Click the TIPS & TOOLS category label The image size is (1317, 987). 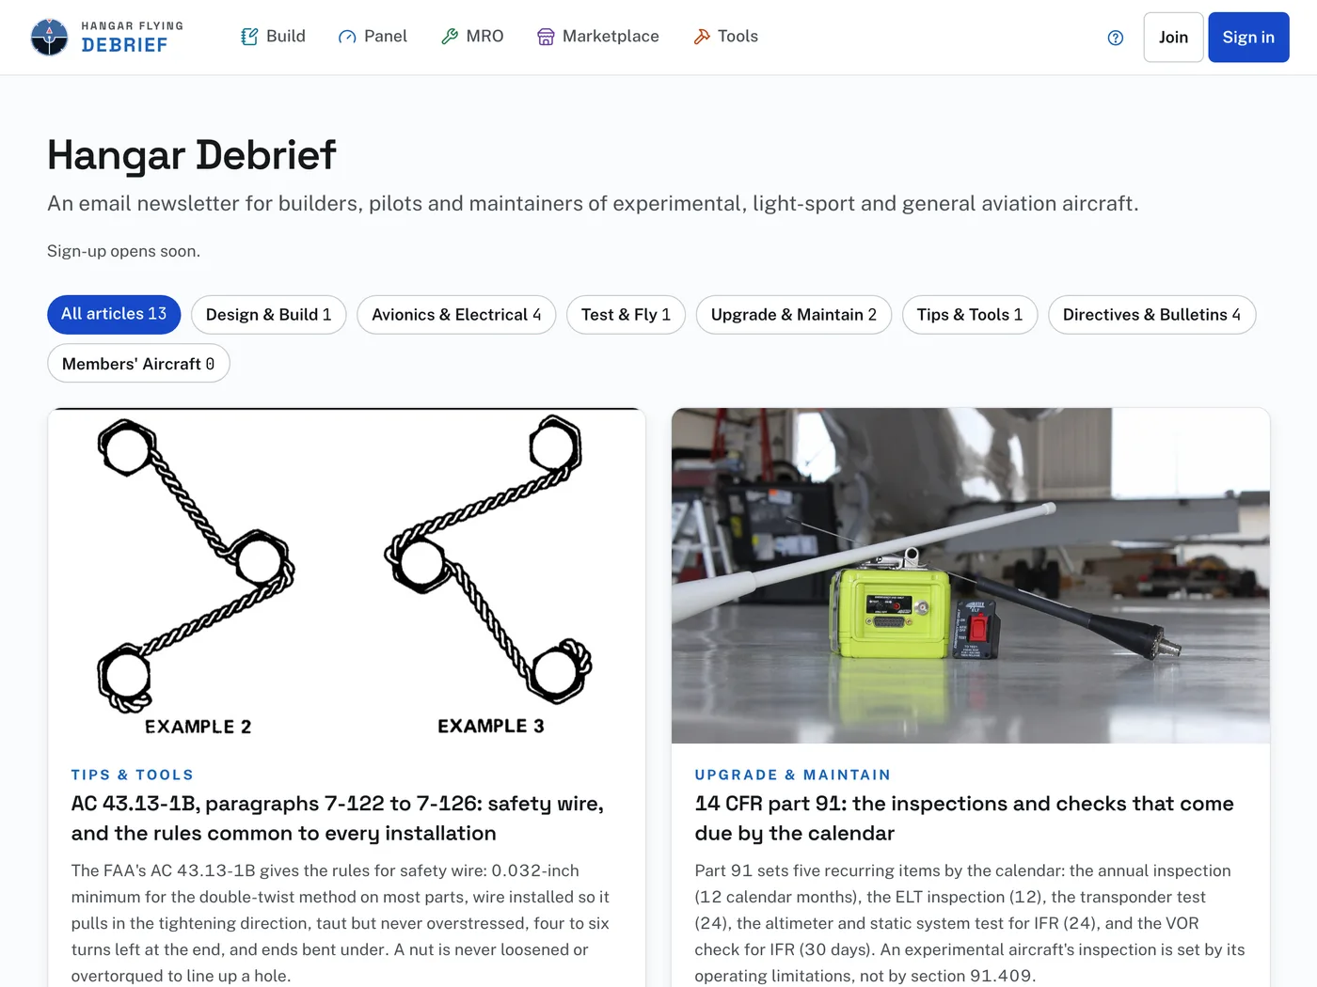point(133,775)
